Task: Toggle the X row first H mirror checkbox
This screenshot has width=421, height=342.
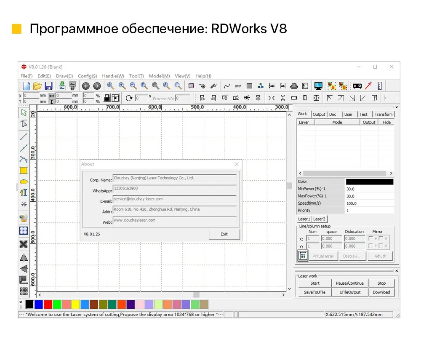Action: (x=370, y=238)
